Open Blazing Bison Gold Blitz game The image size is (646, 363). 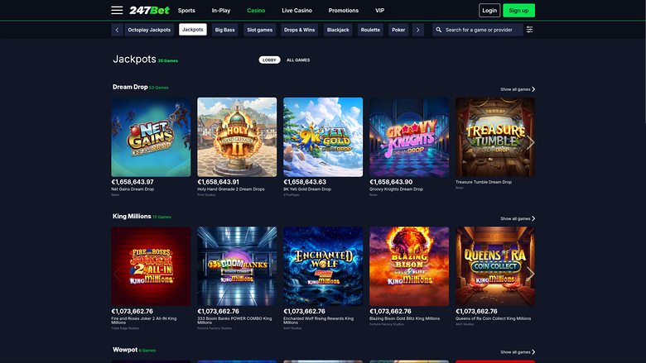tap(409, 266)
